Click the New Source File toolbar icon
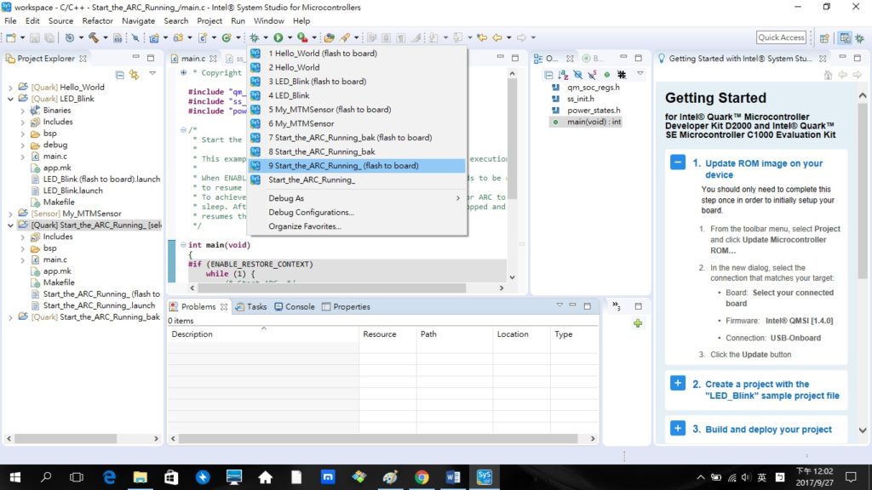The width and height of the screenshot is (872, 490). coord(203,37)
